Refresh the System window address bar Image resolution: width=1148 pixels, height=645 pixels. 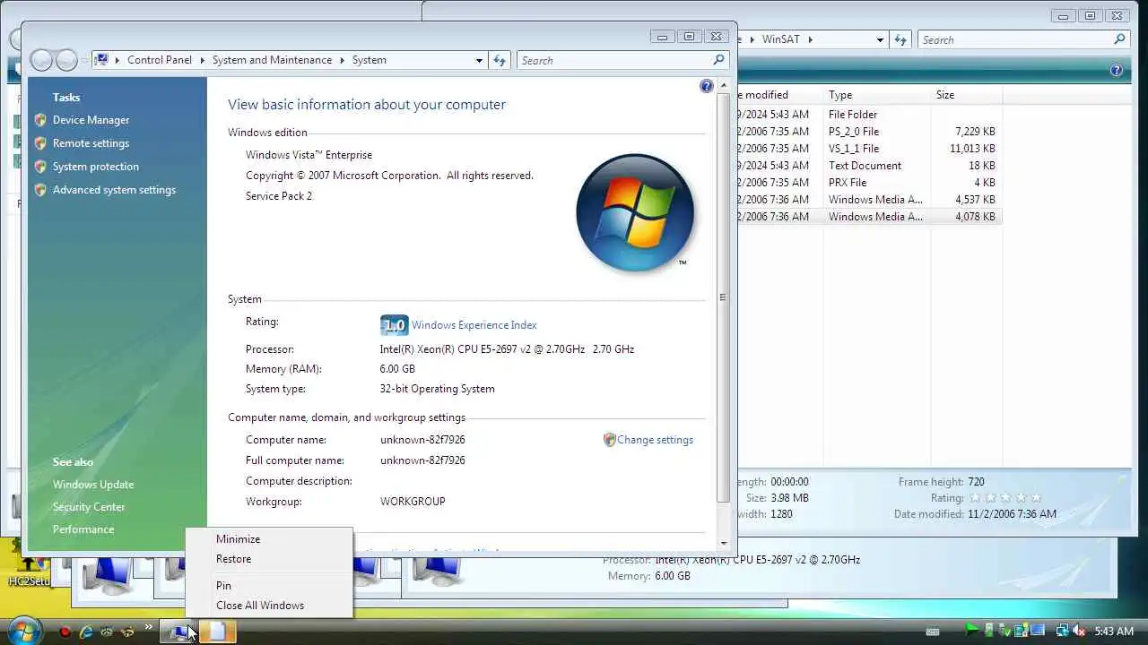tap(500, 60)
